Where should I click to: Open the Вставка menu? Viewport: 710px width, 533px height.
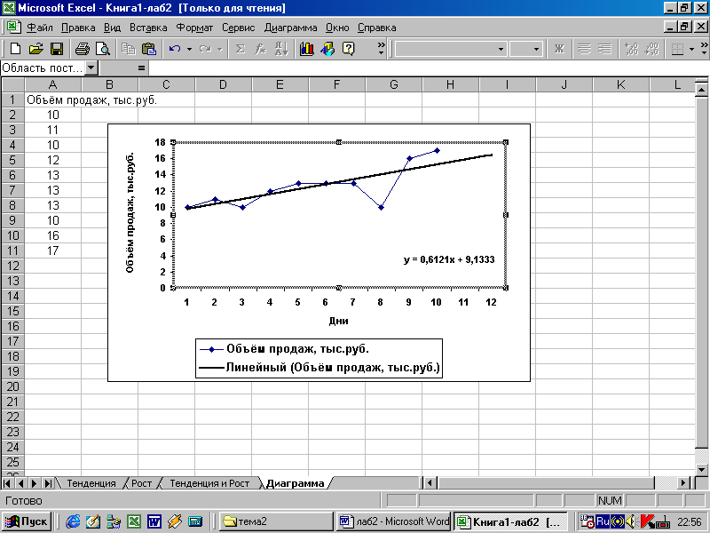148,28
